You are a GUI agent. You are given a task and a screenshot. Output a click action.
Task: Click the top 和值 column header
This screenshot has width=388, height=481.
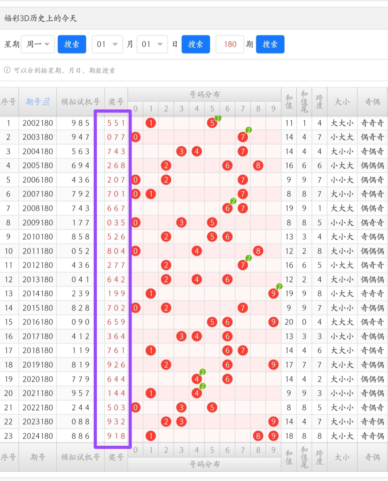(289, 102)
